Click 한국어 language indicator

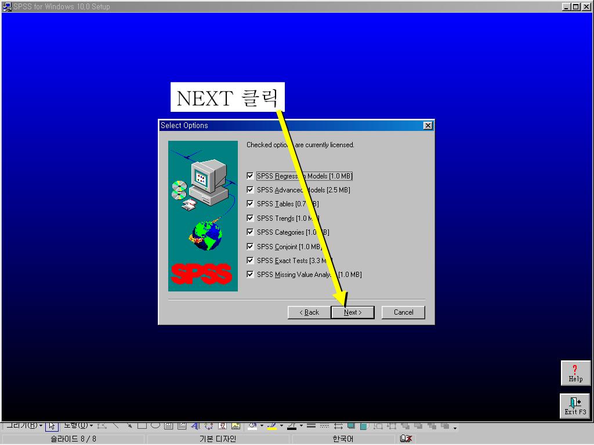pyautogui.click(x=343, y=439)
